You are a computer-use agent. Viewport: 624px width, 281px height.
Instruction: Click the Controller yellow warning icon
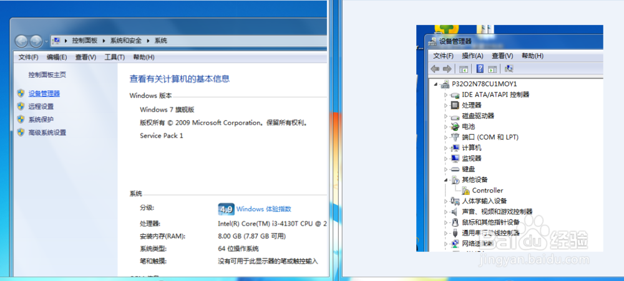pyautogui.click(x=466, y=191)
